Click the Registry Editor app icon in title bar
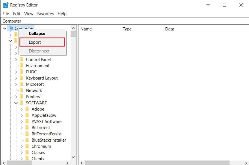Viewport: 249px width, 165px height. tap(5, 5)
